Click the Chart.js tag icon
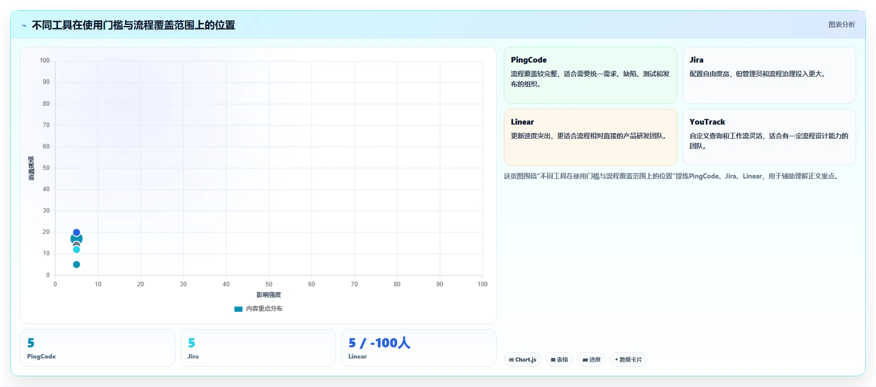Screen dimensions: 876x387 511,360
